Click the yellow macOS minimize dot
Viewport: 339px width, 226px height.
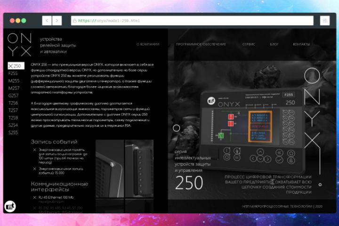(18, 21)
